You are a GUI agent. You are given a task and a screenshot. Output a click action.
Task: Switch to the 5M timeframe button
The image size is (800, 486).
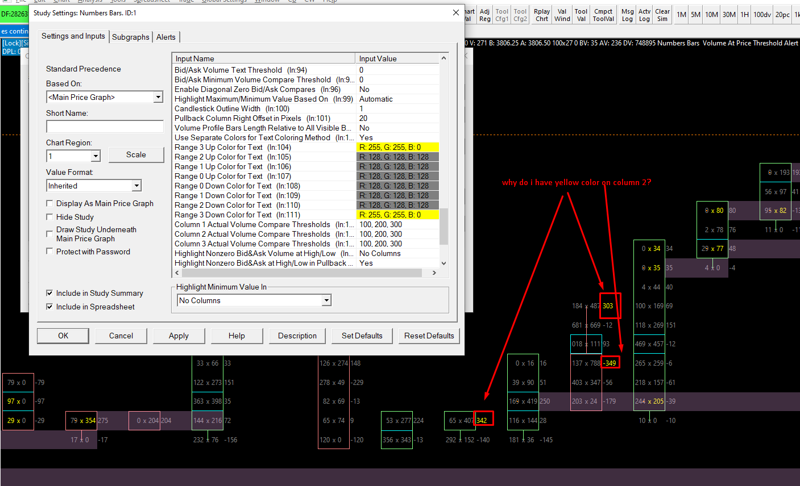tap(695, 15)
